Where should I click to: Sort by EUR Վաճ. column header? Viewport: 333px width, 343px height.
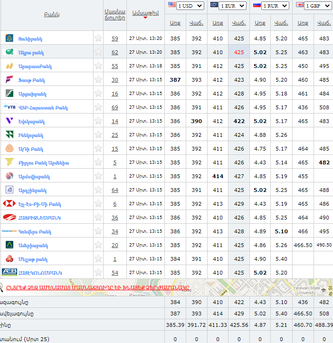239,23
